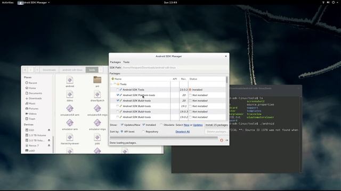Screen dimensions: 341x191
Task: Select the emulator-arm executable icon
Action: pos(70,123)
